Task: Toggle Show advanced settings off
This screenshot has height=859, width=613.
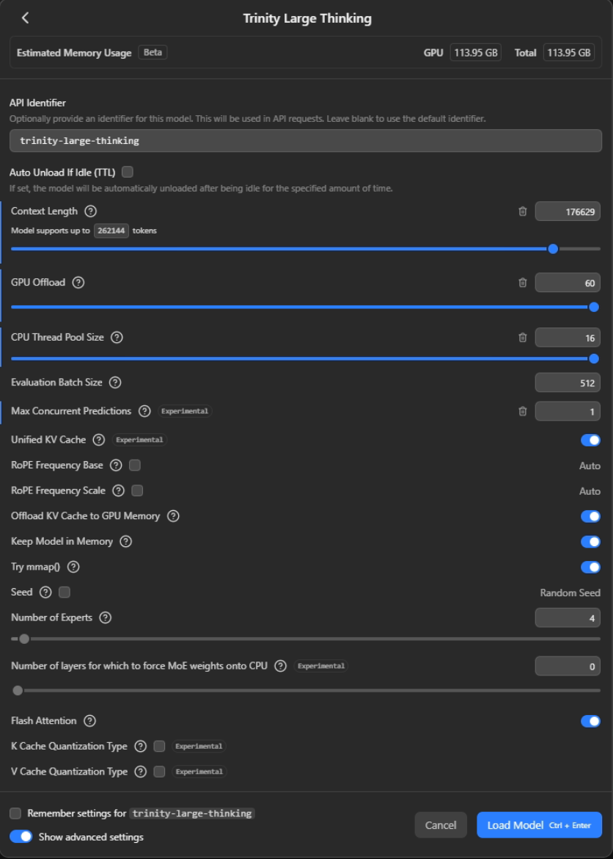Action: pos(21,836)
